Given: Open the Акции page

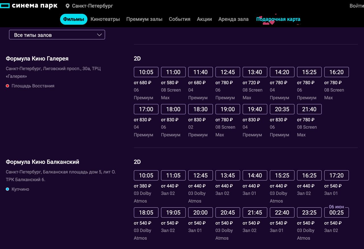Looking at the screenshot, I should click(204, 19).
